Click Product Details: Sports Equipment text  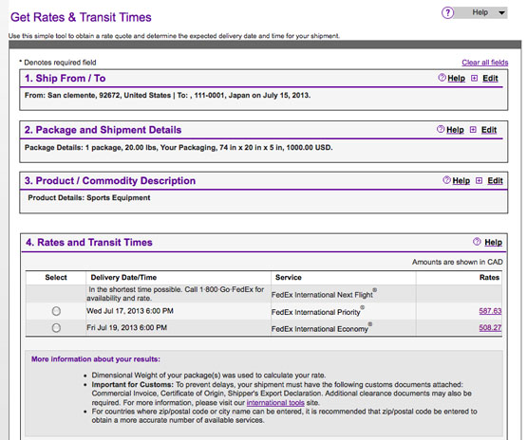(x=89, y=198)
